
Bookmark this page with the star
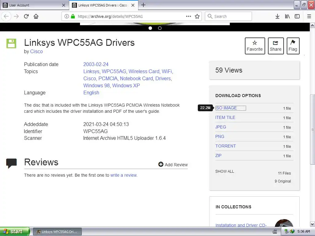(x=197, y=17)
